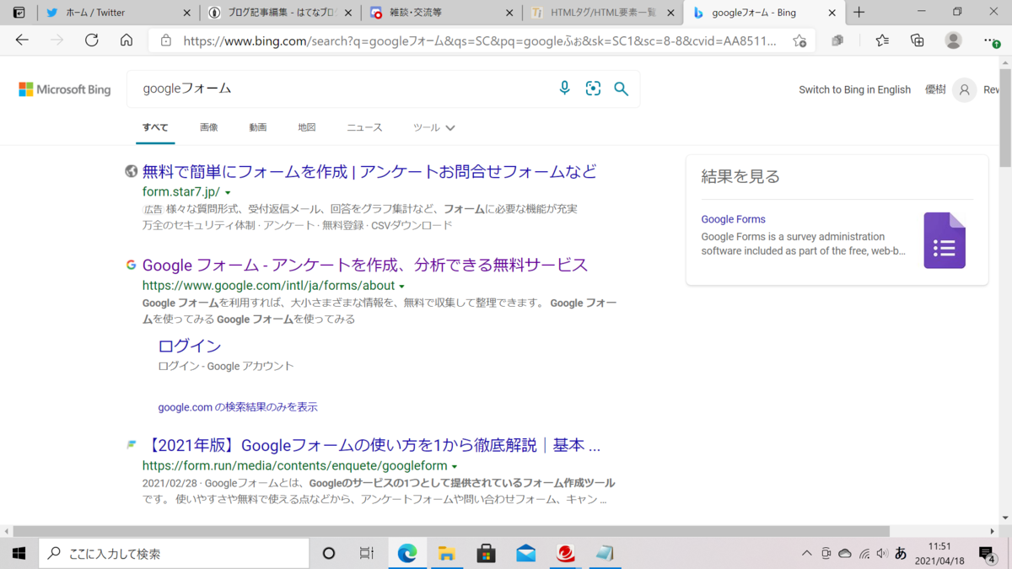
Task: Click inside the Bing search input field
Action: (337, 89)
